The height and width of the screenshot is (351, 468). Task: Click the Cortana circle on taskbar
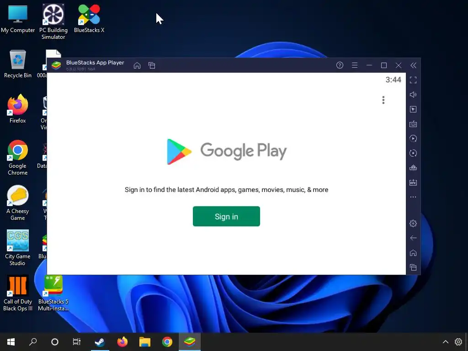(55, 342)
